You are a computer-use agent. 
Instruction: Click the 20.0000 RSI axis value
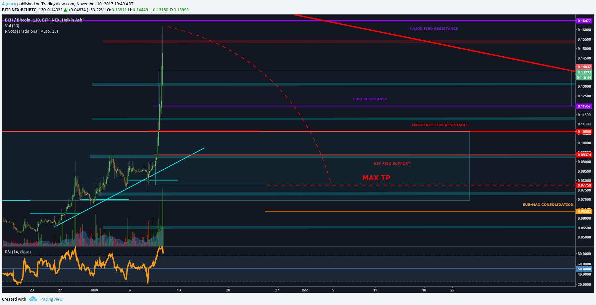(x=584, y=284)
